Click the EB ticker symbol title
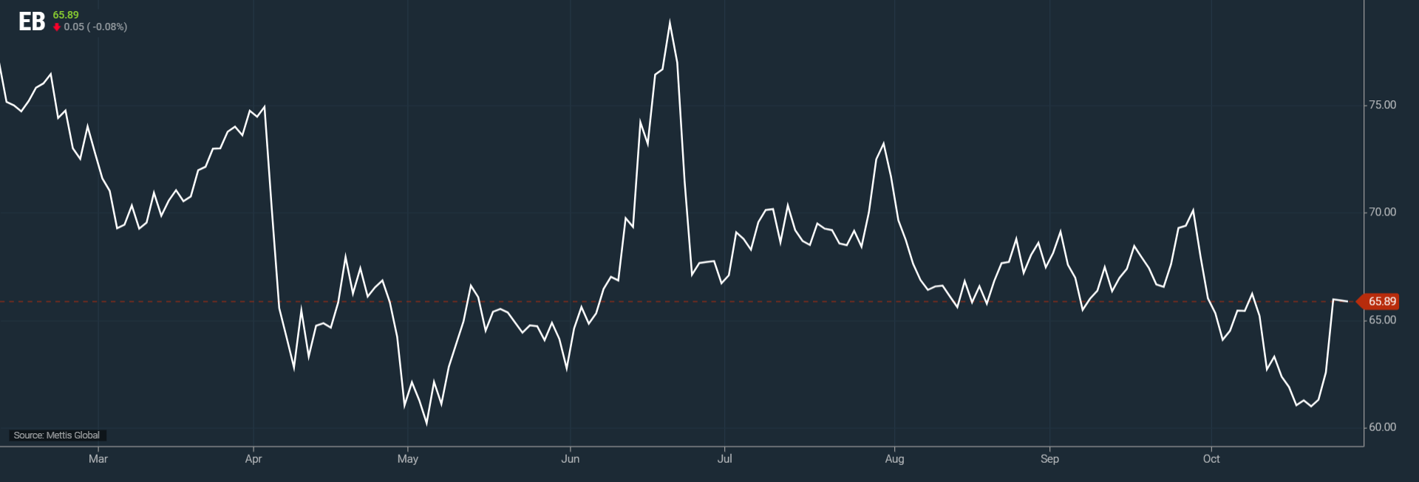This screenshot has width=1419, height=482. 32,22
